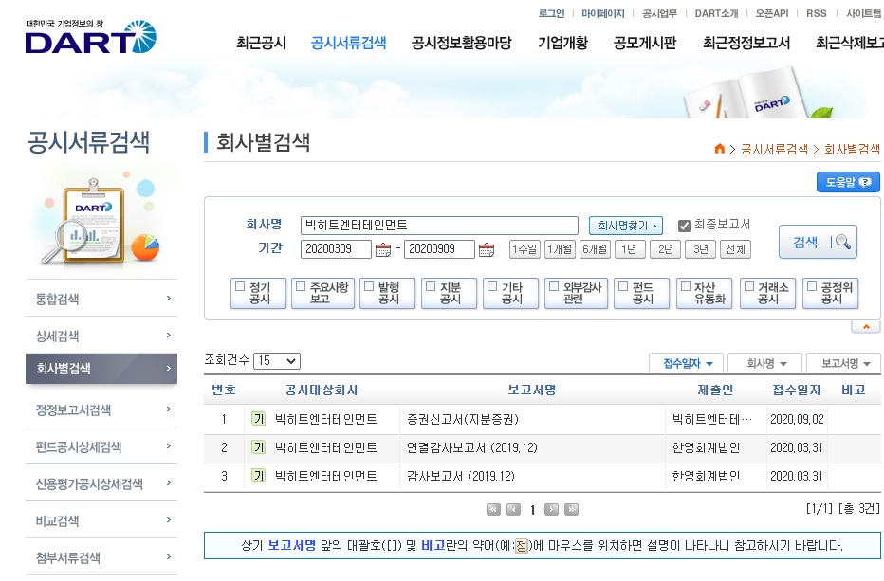Click the start date field 20200309
The width and height of the screenshot is (884, 581).
336,249
